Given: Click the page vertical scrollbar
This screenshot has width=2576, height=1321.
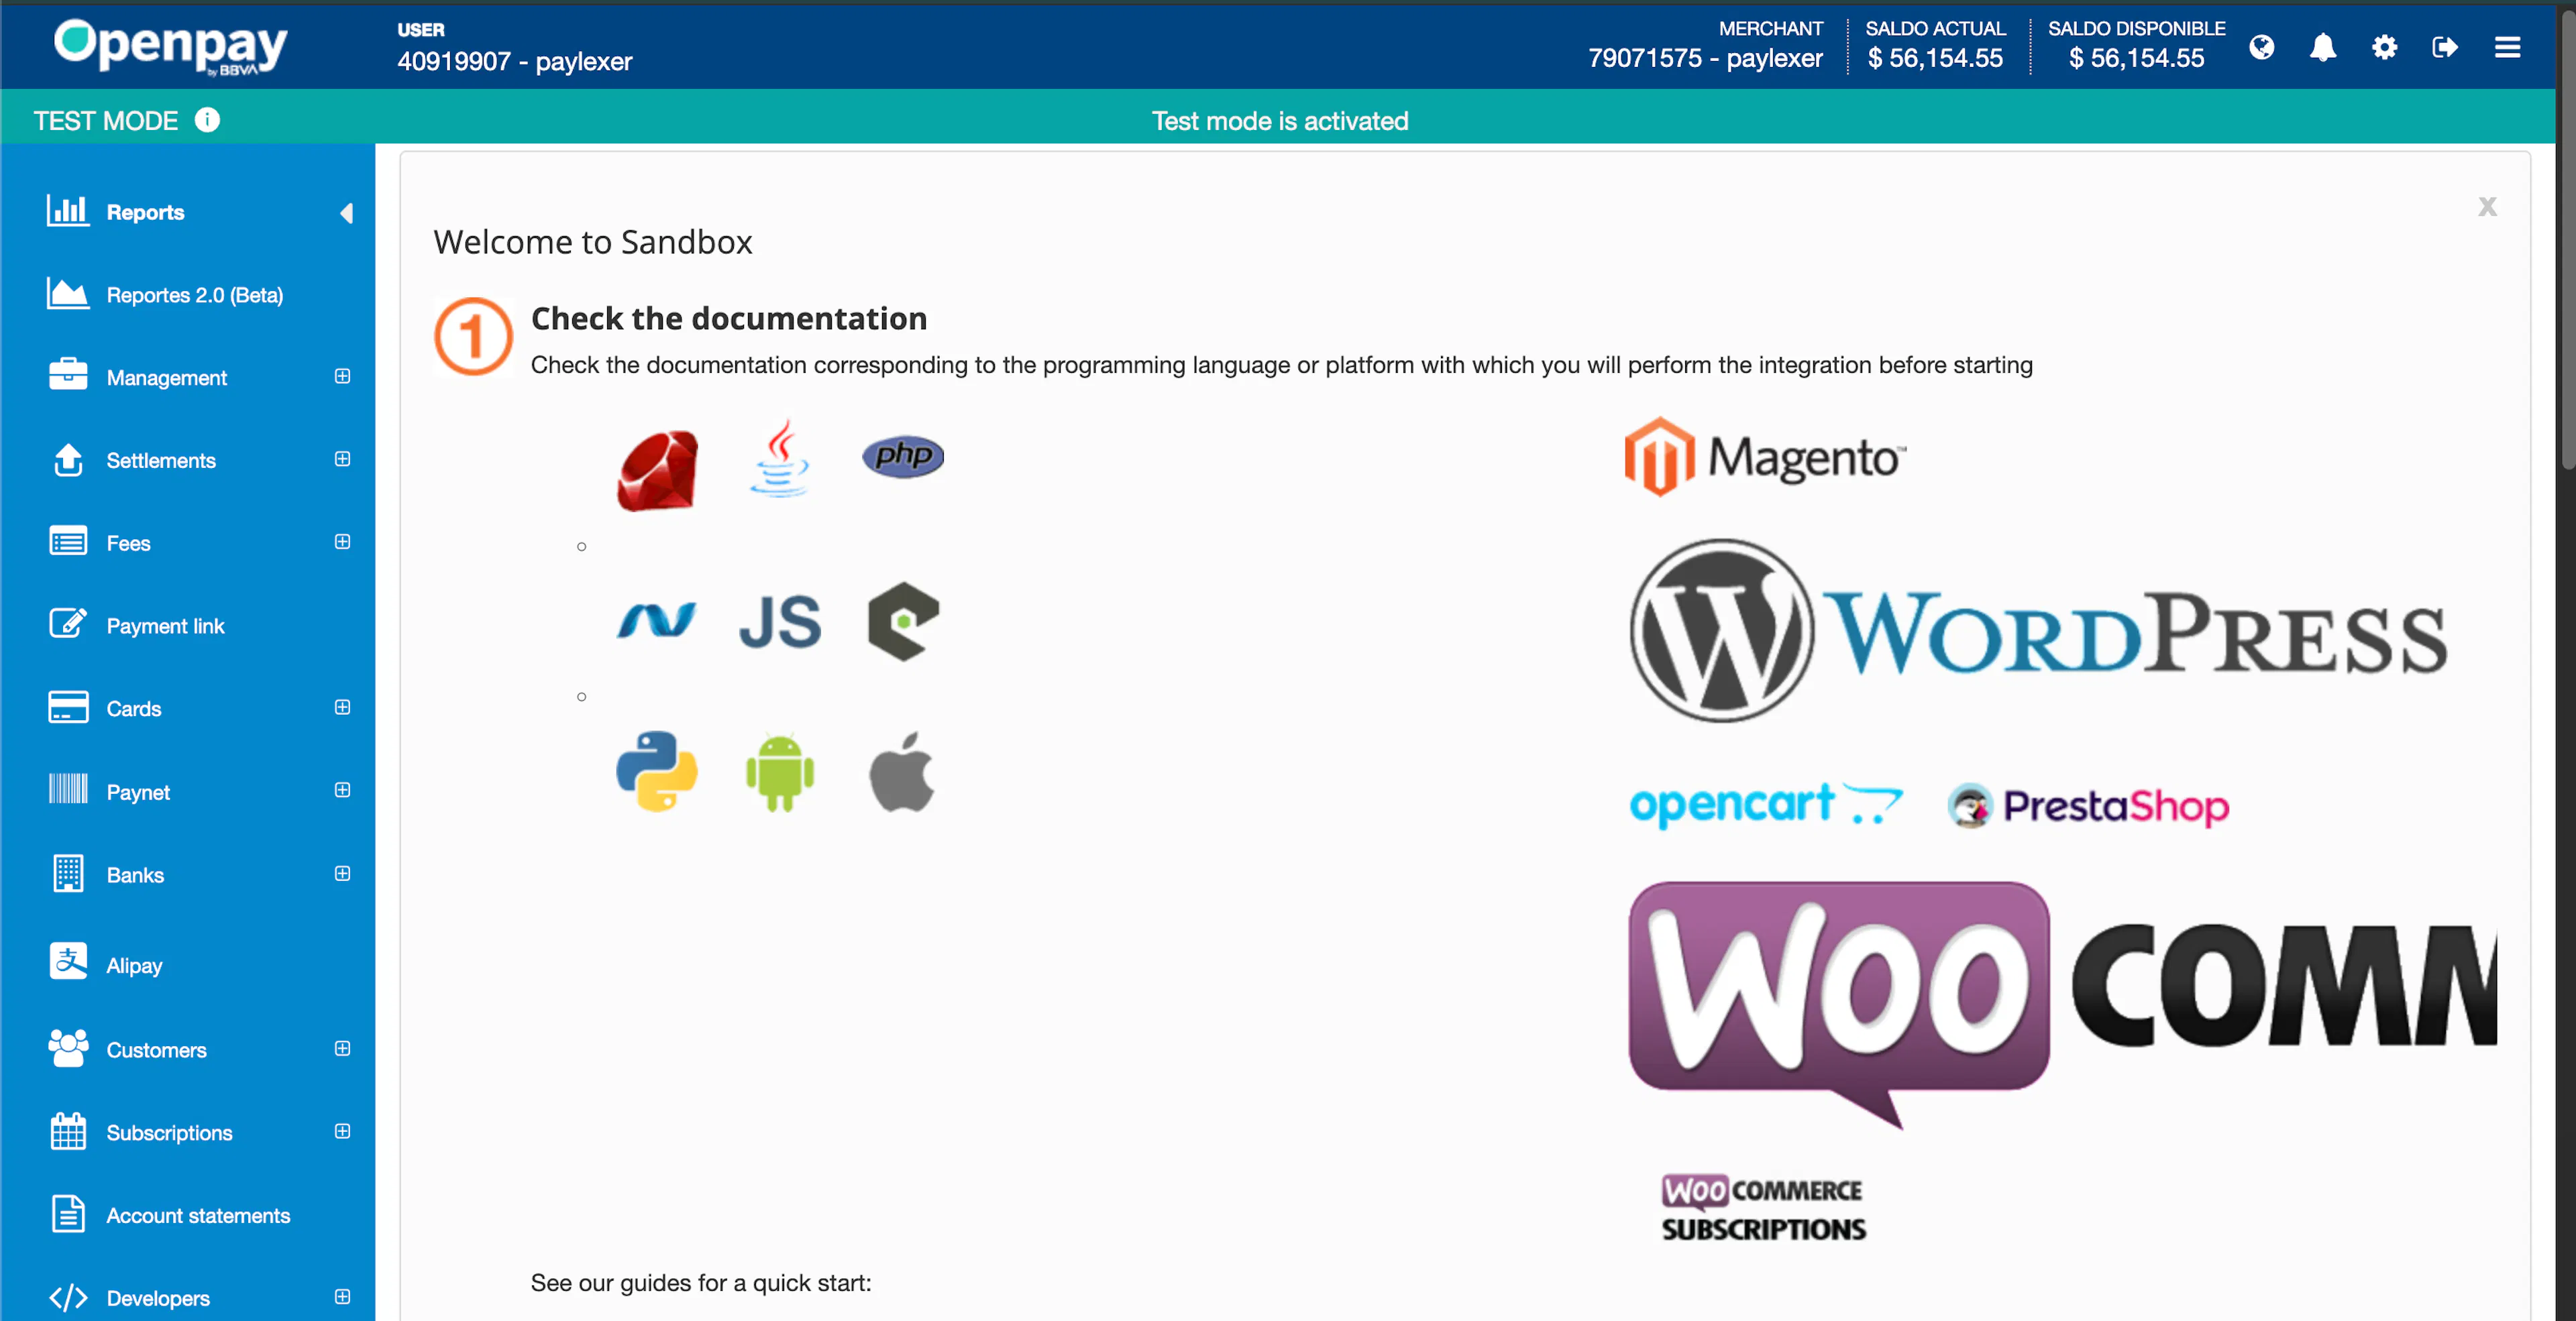Looking at the screenshot, I should click(x=2567, y=240).
